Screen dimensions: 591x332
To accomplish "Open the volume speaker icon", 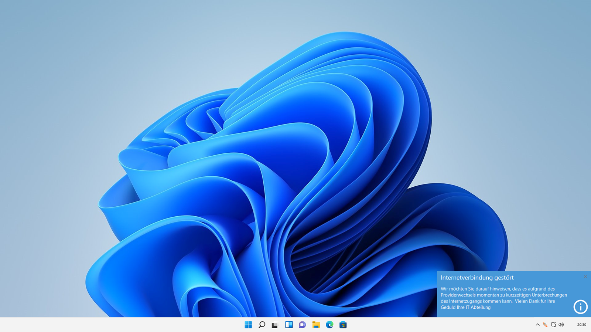I will point(561,325).
